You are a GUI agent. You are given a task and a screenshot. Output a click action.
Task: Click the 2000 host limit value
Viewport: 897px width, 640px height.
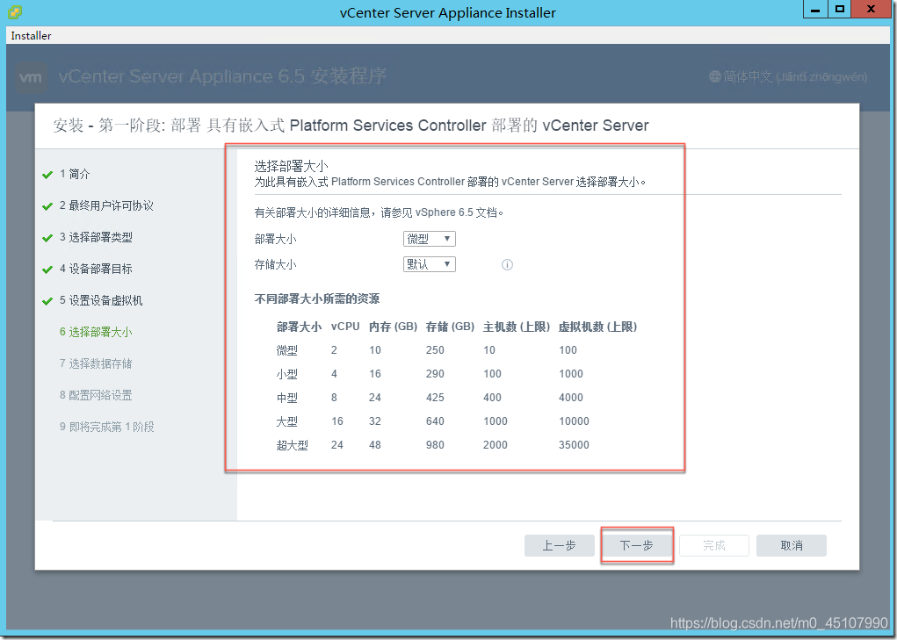(x=495, y=445)
